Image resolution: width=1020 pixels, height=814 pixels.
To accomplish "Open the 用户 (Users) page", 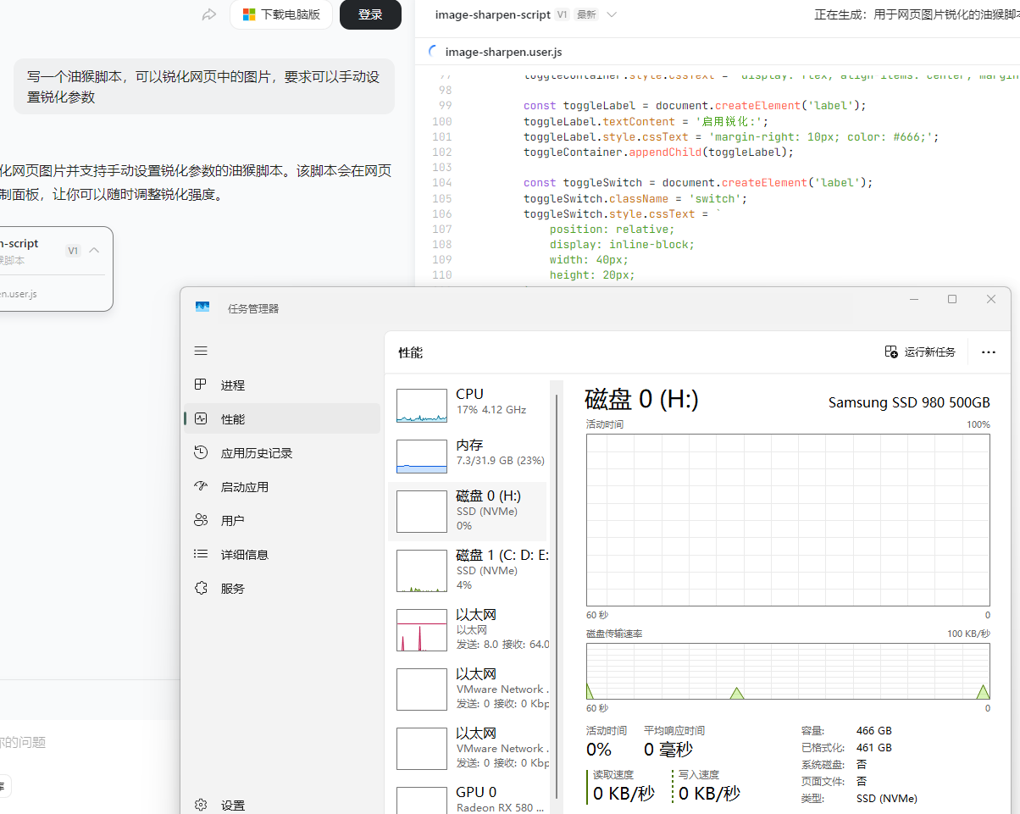I will pos(282,520).
